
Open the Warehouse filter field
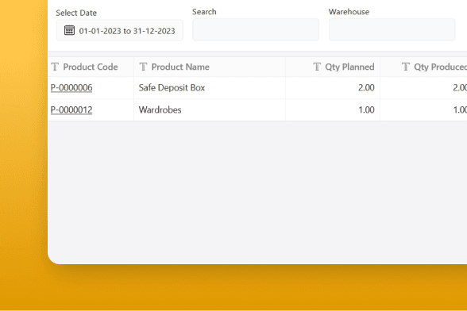point(392,29)
